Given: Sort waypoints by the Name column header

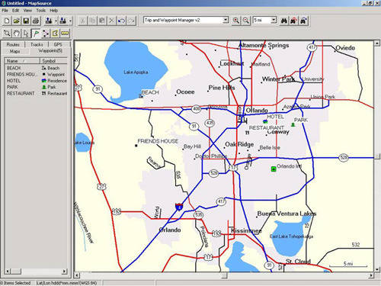Looking at the screenshot, I should (x=22, y=61).
